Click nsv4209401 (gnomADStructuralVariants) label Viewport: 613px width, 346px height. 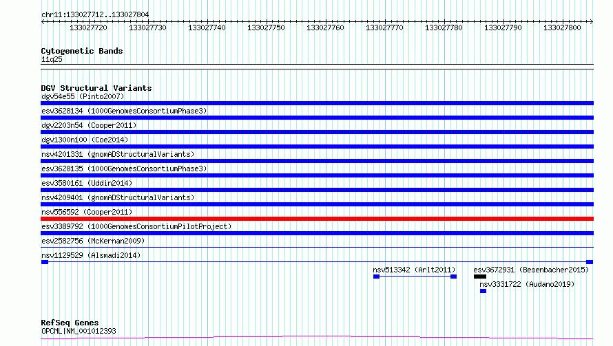pyautogui.click(x=118, y=197)
